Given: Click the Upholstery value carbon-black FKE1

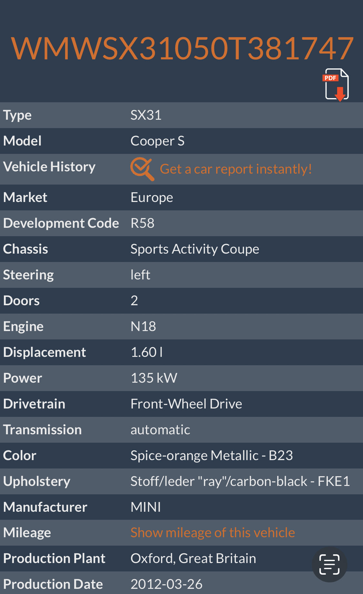Looking at the screenshot, I should point(240,481).
